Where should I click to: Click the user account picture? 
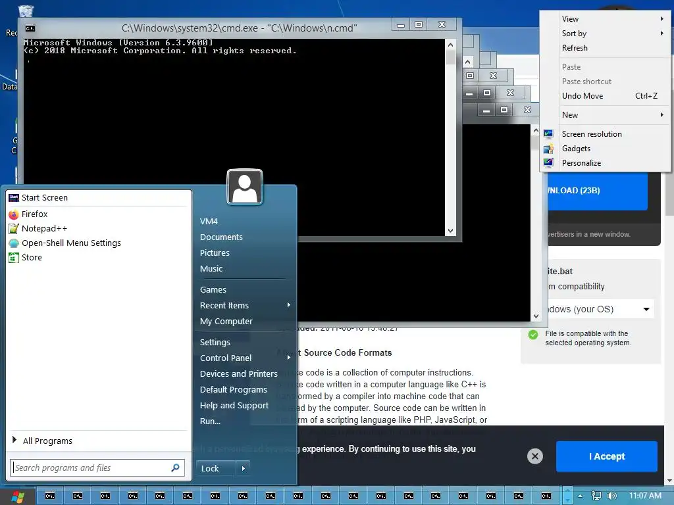point(245,187)
